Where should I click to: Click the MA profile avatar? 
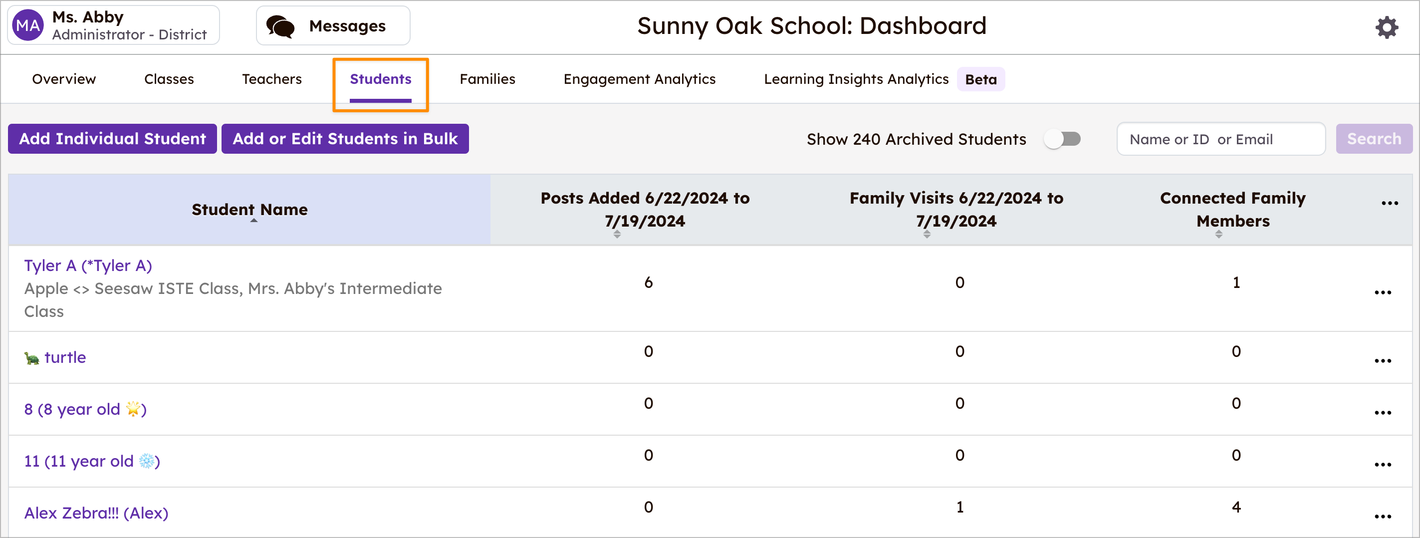[x=28, y=26]
